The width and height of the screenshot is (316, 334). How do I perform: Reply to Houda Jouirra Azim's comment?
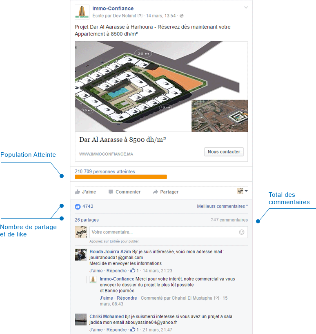[116, 271]
